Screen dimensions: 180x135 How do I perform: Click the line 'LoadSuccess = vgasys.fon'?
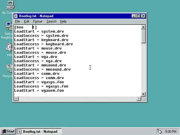[x=41, y=86]
